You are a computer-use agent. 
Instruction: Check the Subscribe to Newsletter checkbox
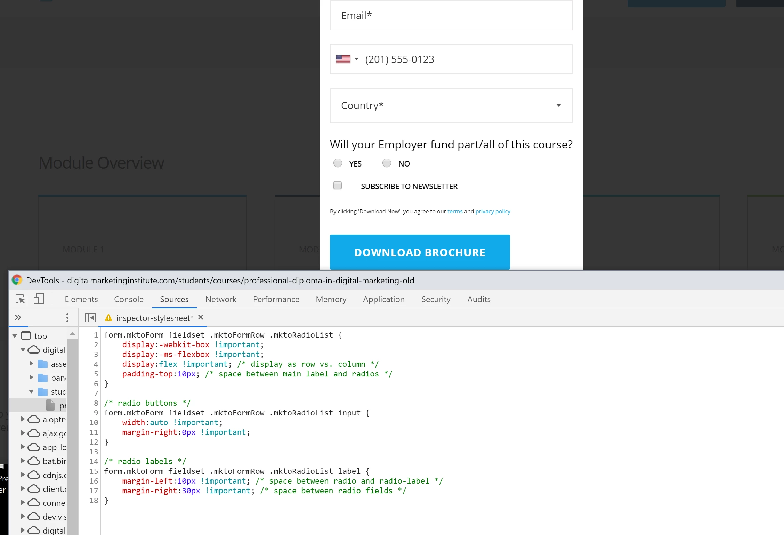click(x=338, y=186)
